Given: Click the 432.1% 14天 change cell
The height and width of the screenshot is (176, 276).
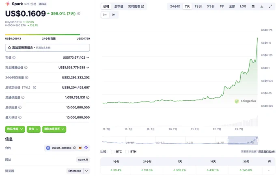Looking at the screenshot, I should [213, 170].
